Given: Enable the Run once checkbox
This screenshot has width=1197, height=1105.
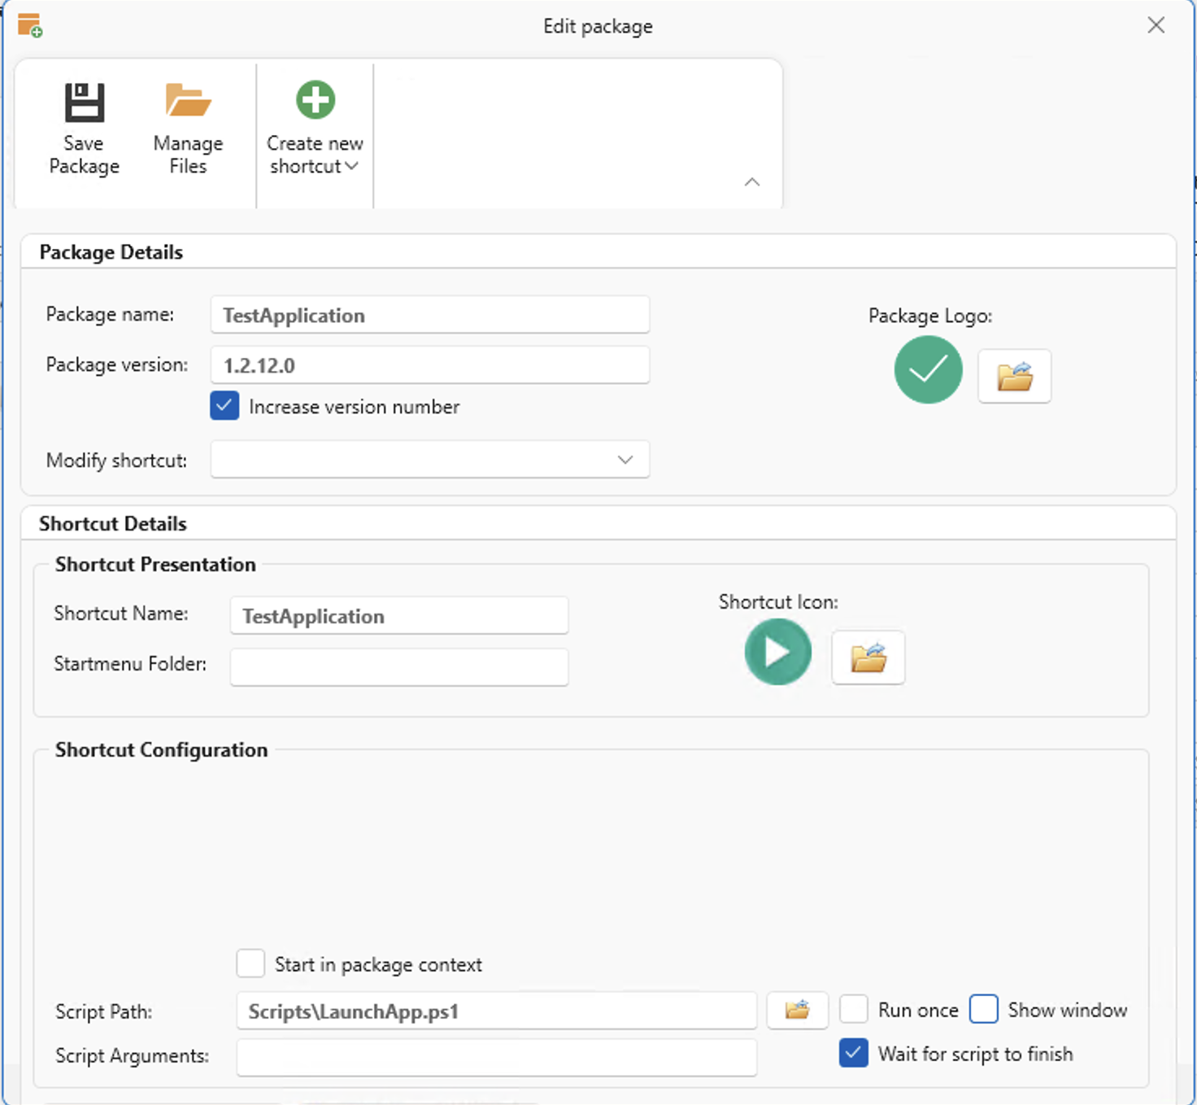Looking at the screenshot, I should click(x=854, y=1010).
